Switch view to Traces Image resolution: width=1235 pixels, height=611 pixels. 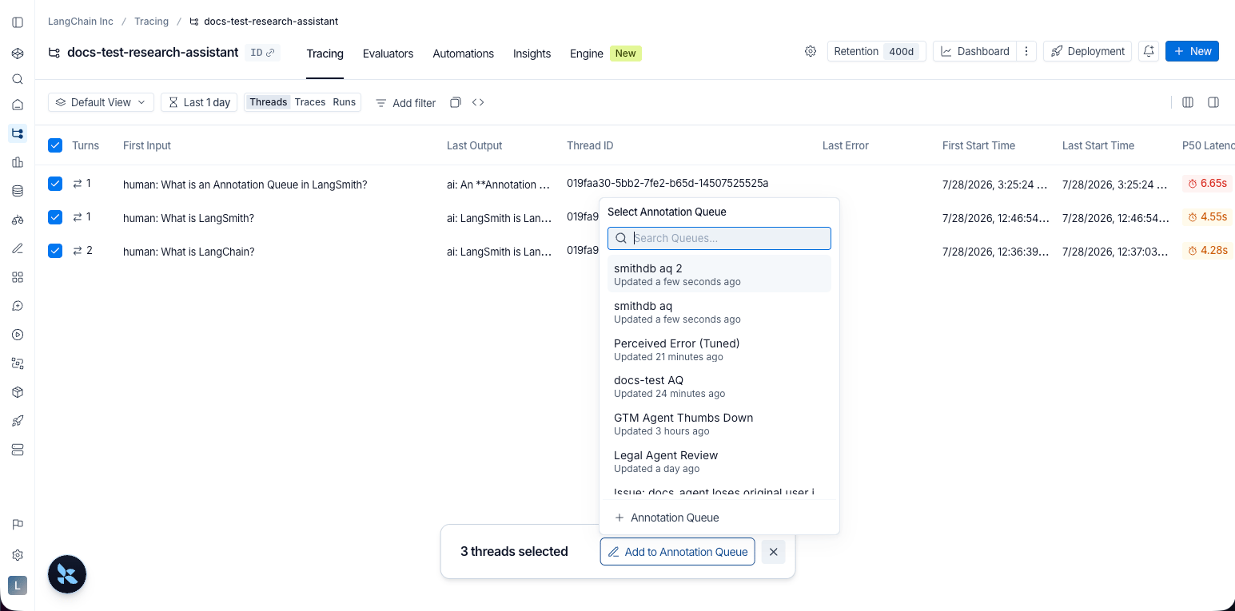click(310, 102)
